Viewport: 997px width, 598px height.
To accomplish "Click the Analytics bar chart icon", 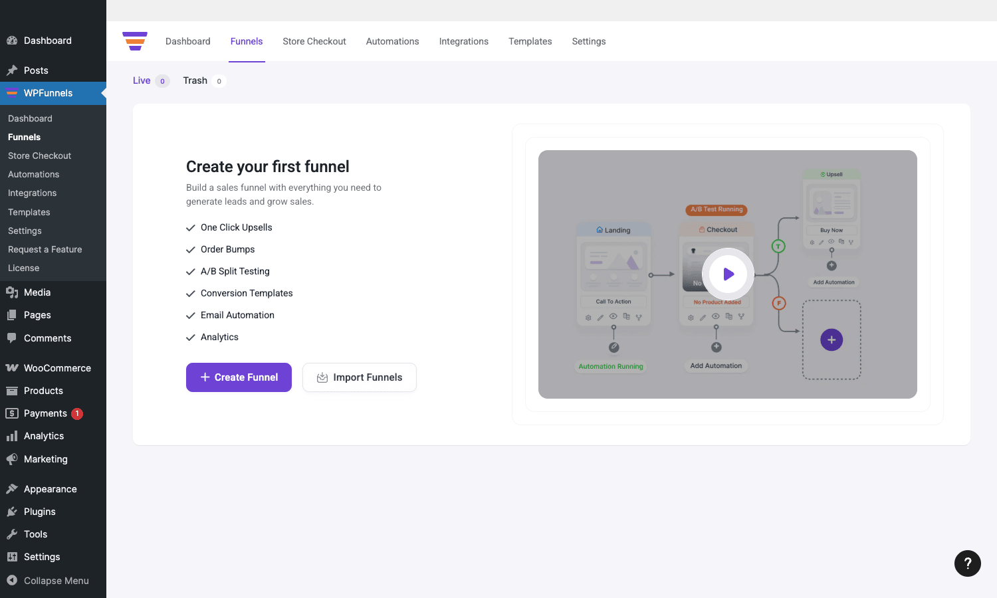I will (12, 436).
